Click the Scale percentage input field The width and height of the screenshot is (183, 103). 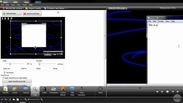28,64
